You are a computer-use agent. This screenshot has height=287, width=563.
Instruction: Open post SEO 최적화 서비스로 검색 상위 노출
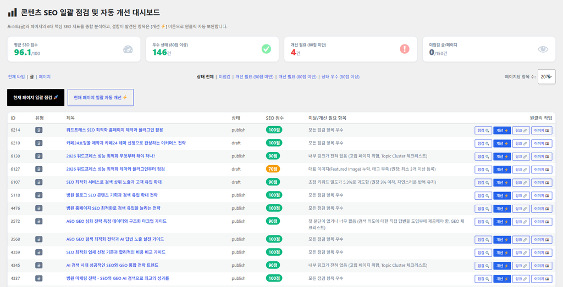(x=114, y=182)
